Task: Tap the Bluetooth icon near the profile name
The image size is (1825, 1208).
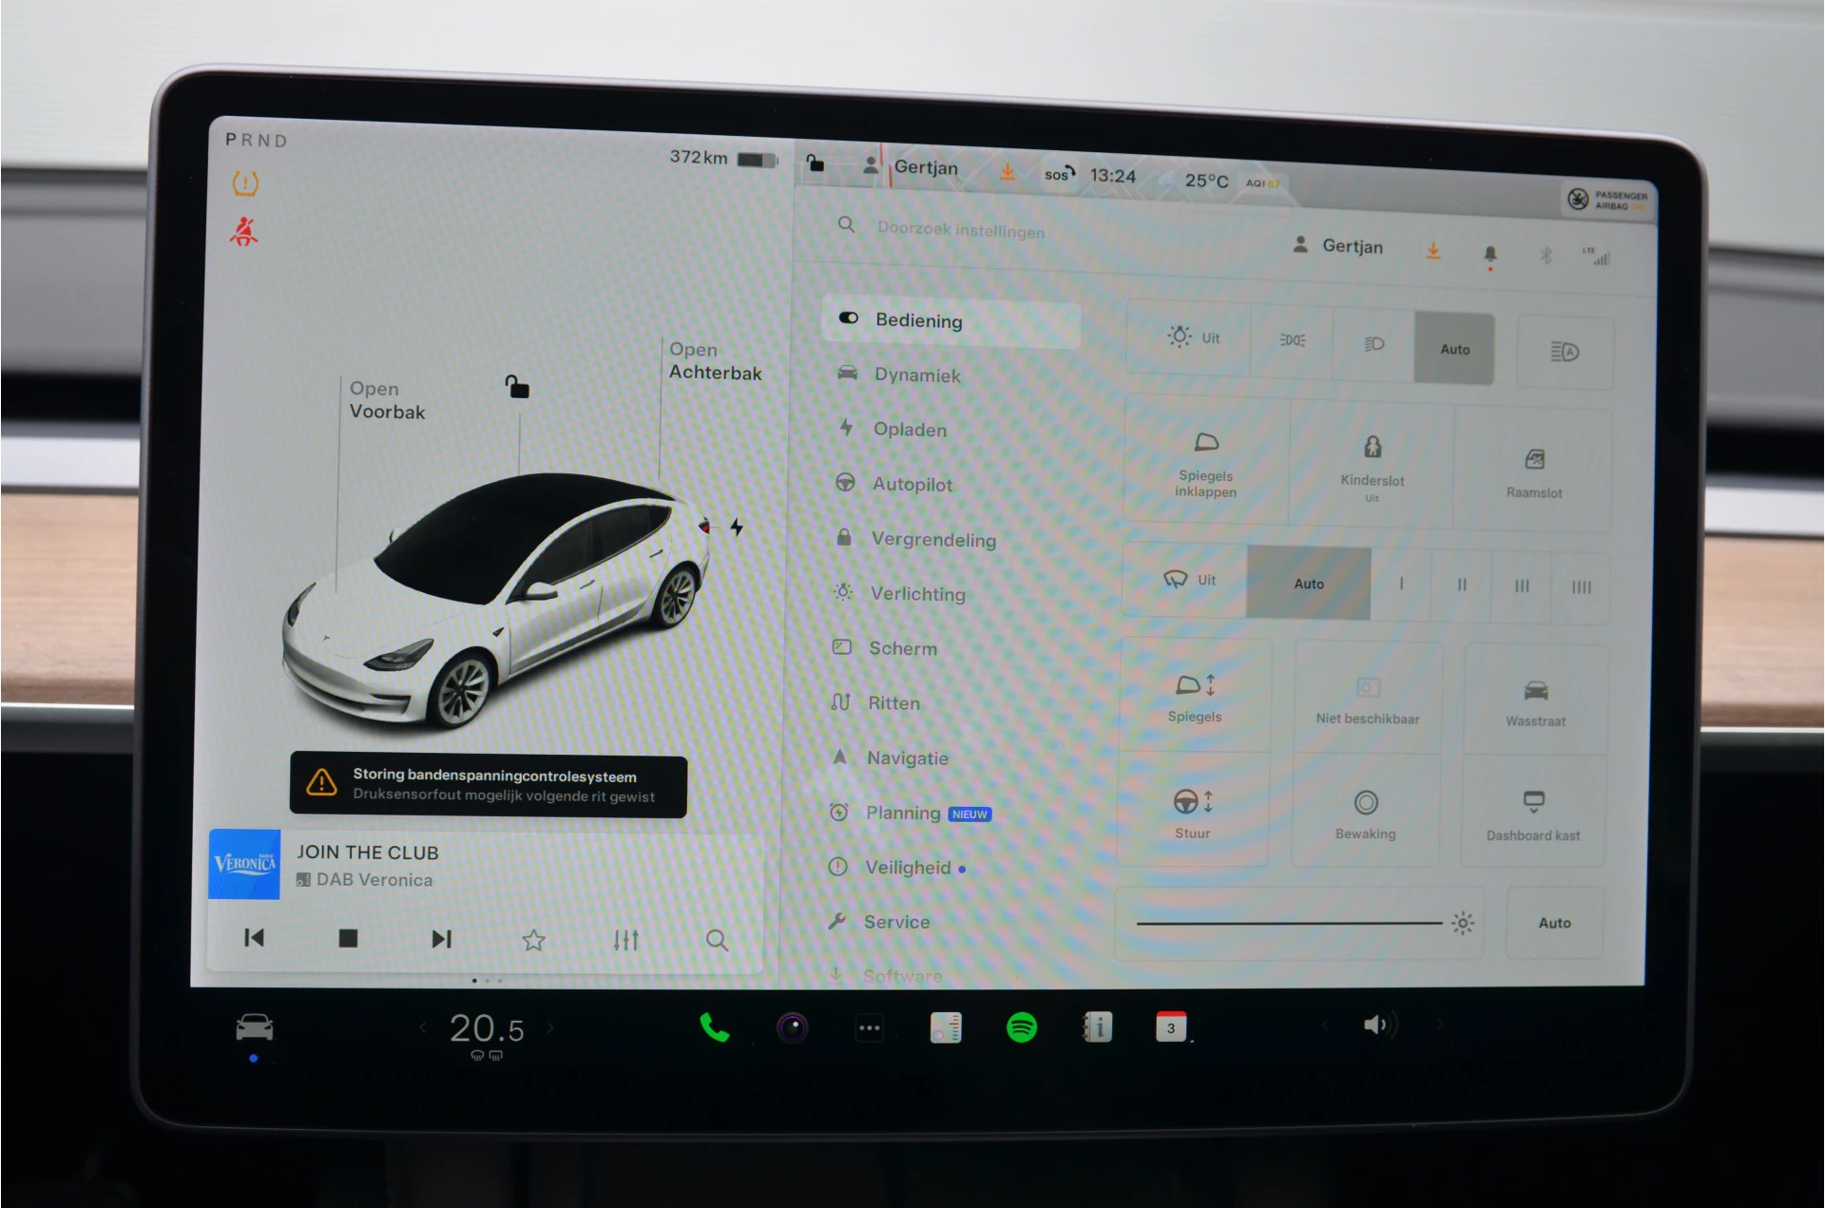Action: [1546, 255]
